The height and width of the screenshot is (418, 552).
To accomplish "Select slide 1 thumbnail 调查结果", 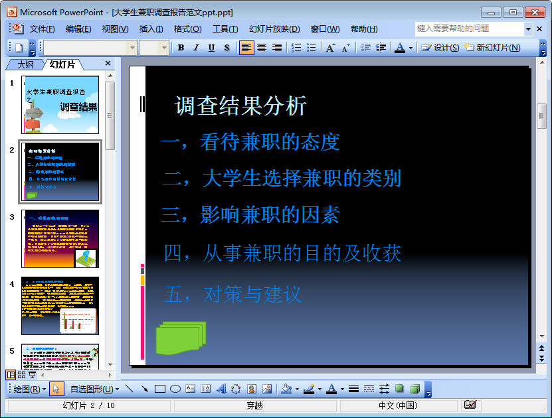I will (x=60, y=105).
